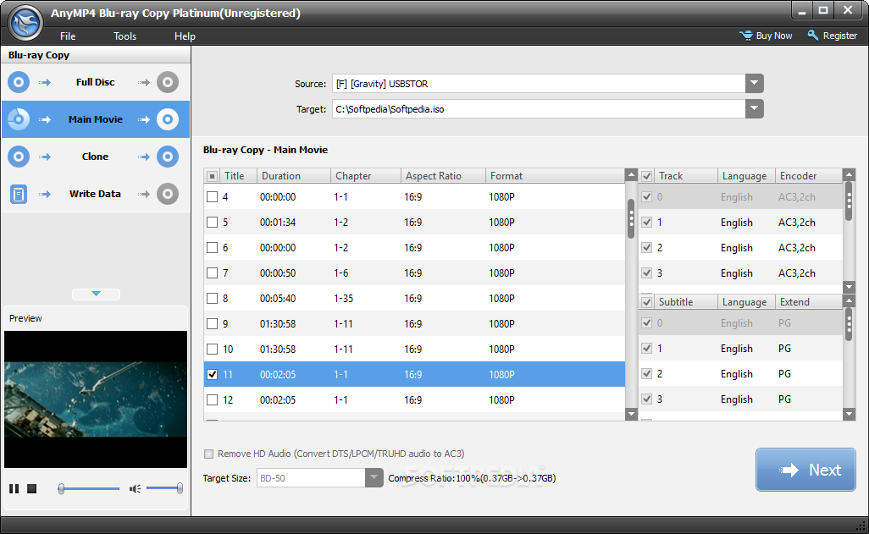Click Write Data target disc icon
The image size is (869, 534).
click(168, 194)
